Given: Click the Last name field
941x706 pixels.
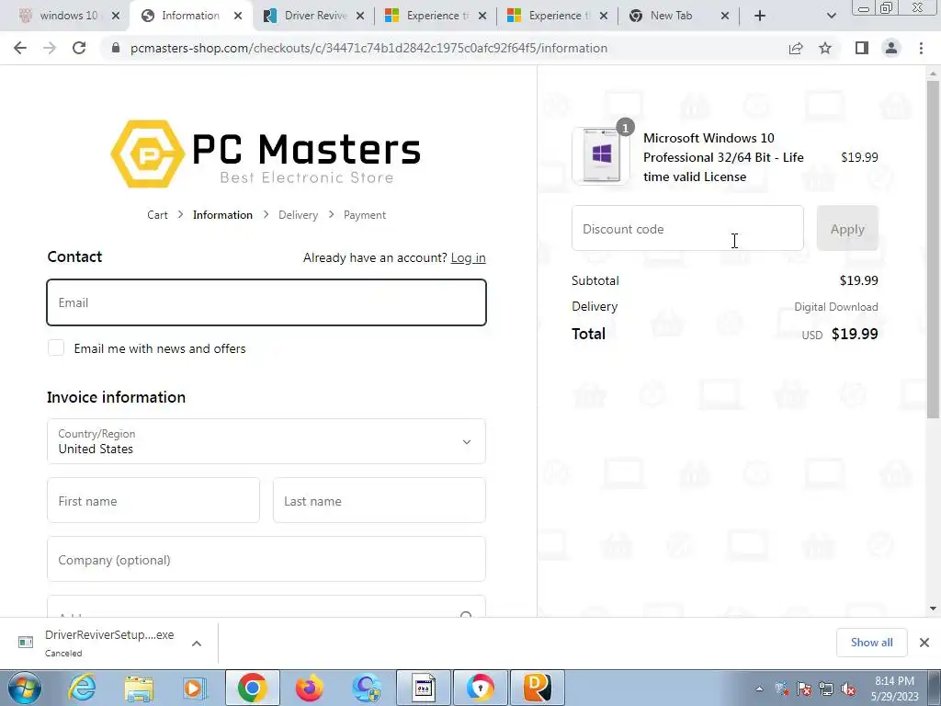Looking at the screenshot, I should (380, 501).
